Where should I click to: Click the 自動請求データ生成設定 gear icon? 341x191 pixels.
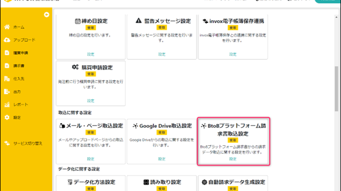pyautogui.click(x=204, y=182)
